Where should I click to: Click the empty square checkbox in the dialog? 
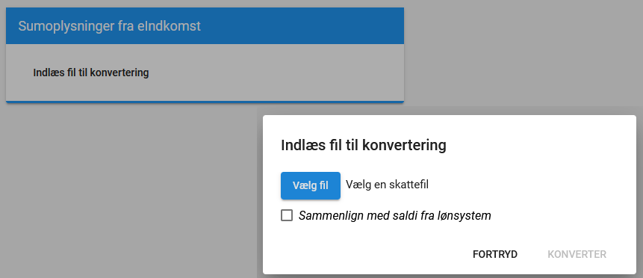(x=287, y=215)
